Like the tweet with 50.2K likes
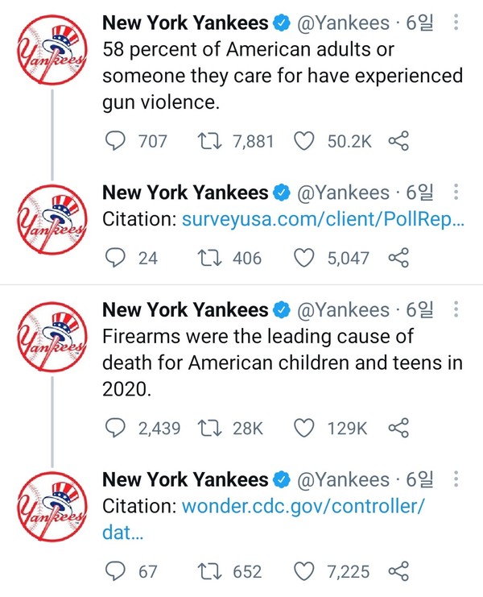Screen dimensions: 483x597 (303, 142)
